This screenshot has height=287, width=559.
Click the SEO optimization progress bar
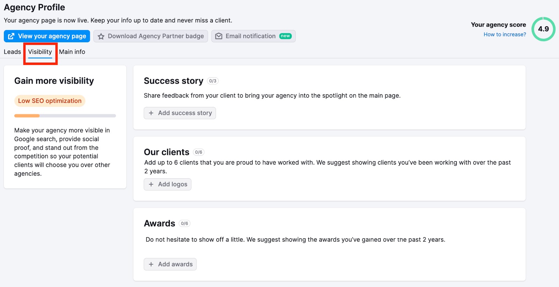(x=65, y=116)
